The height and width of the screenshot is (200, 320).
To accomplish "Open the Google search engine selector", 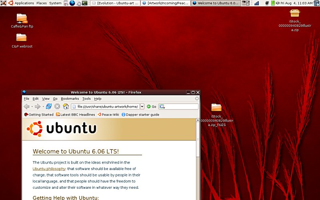I will click(x=162, y=106).
